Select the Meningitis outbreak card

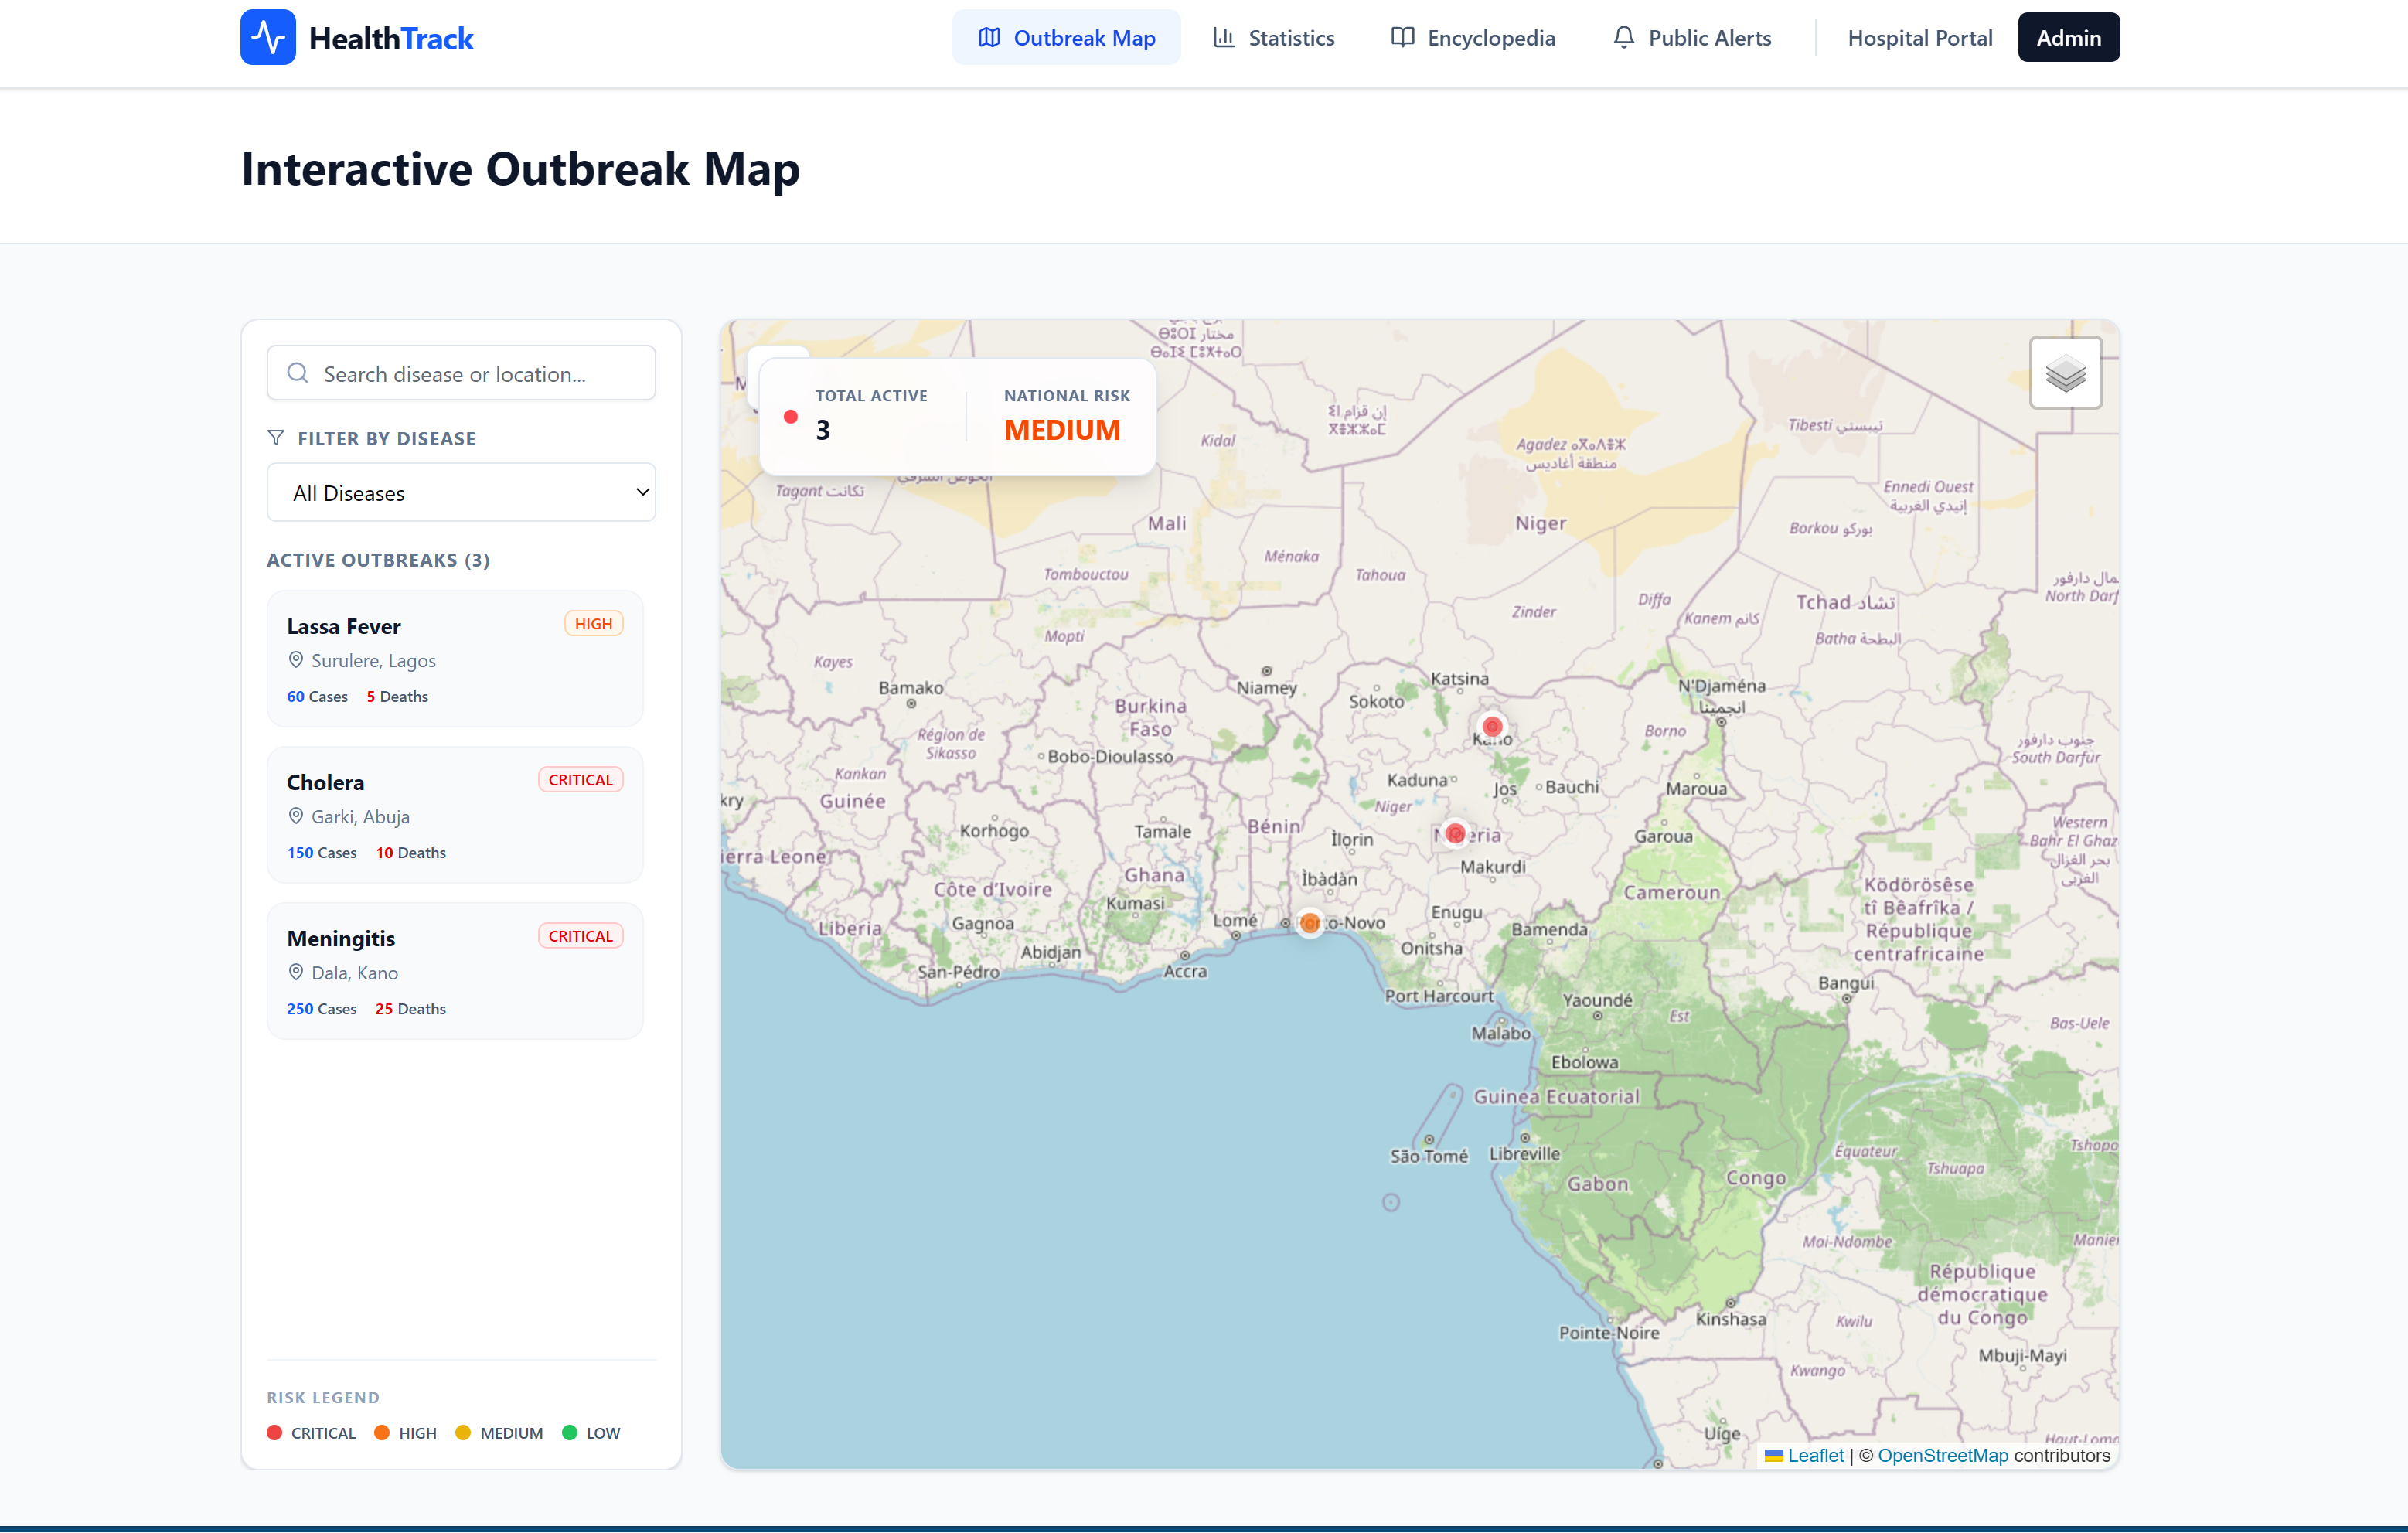click(455, 970)
